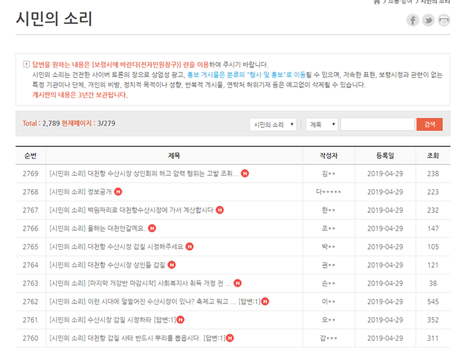Click the new badge on post 2766
This screenshot has width=460, height=355.
[x=152, y=228]
